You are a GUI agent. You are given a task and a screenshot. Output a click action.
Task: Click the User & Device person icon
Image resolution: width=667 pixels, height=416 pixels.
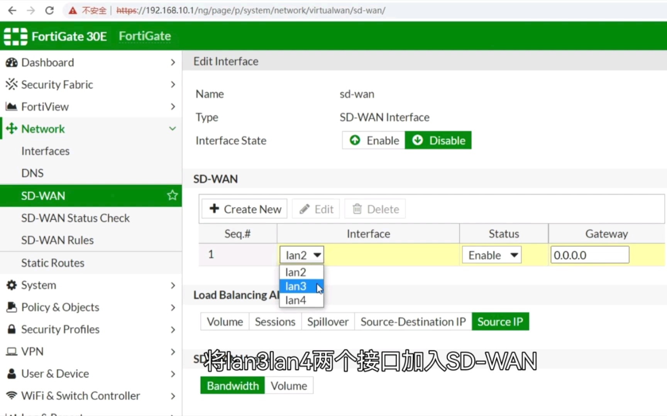[x=12, y=374]
